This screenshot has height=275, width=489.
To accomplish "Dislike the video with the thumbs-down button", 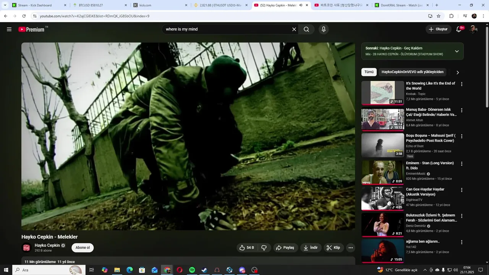I will [x=264, y=247].
